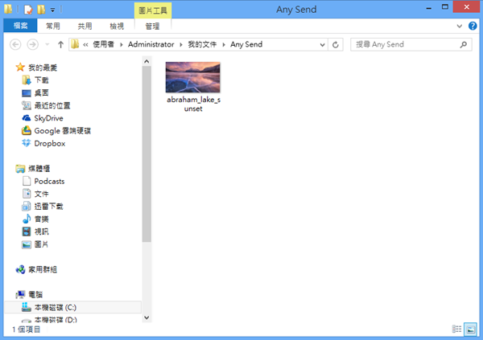The image size is (483, 340).
Task: Click the 1 個項目 status text
Action: coord(27,330)
